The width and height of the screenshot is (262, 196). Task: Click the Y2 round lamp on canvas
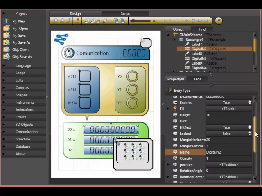click(x=132, y=103)
